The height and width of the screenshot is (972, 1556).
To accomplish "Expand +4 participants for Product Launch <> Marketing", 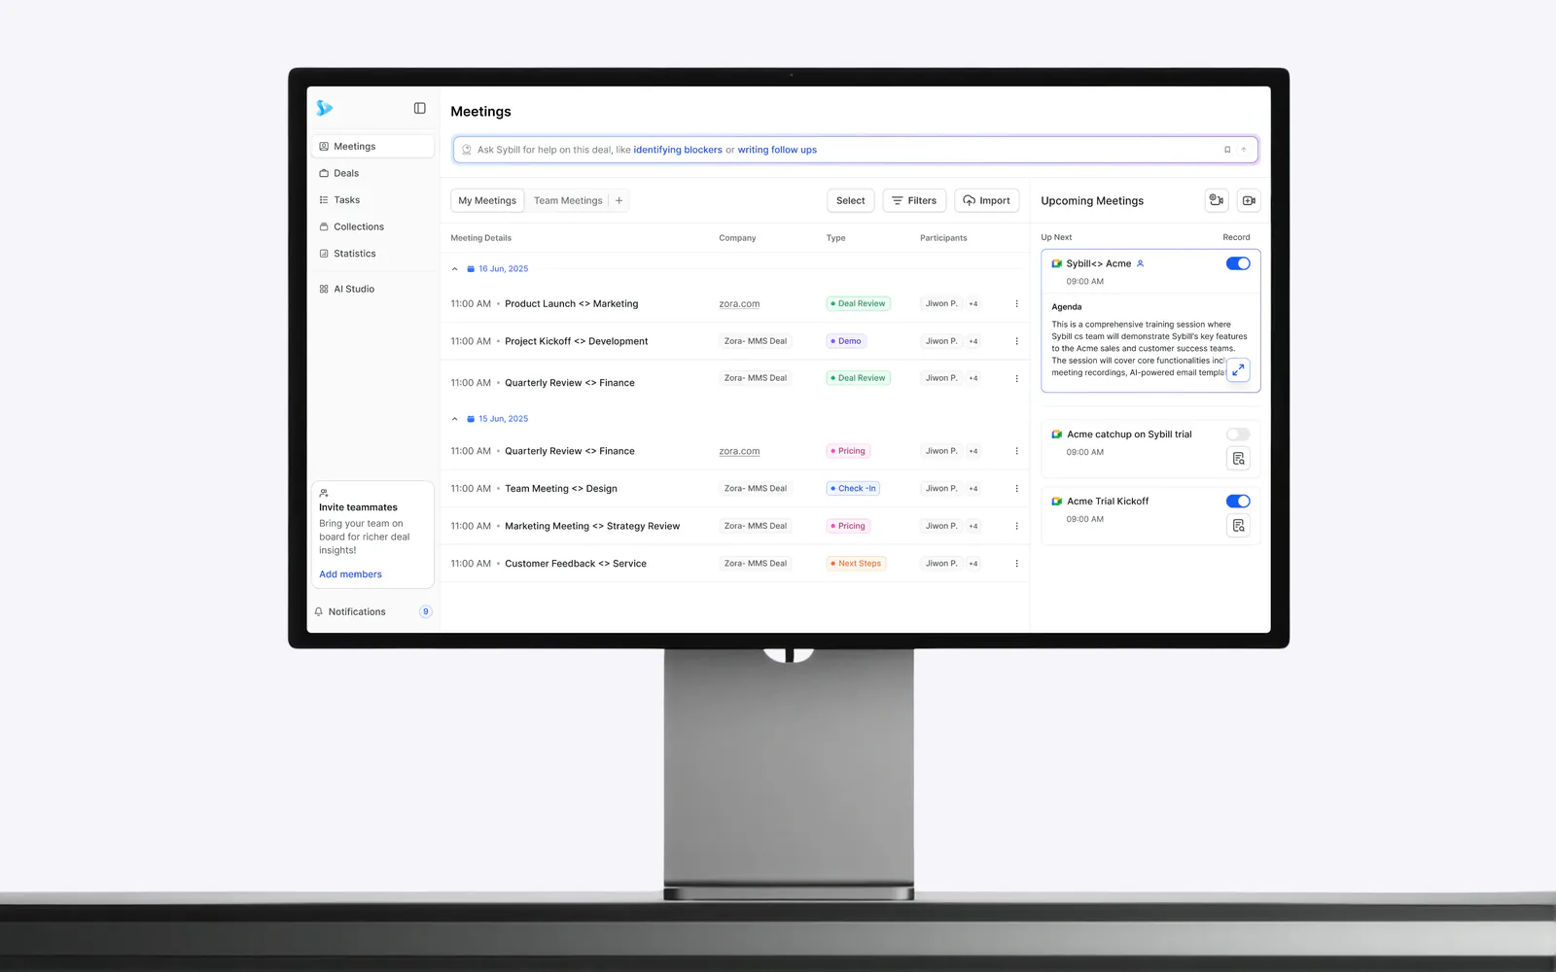I will point(973,304).
